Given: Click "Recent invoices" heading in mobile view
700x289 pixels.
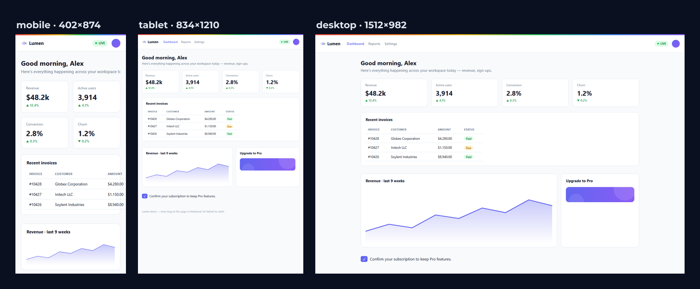Looking at the screenshot, I should (42, 163).
